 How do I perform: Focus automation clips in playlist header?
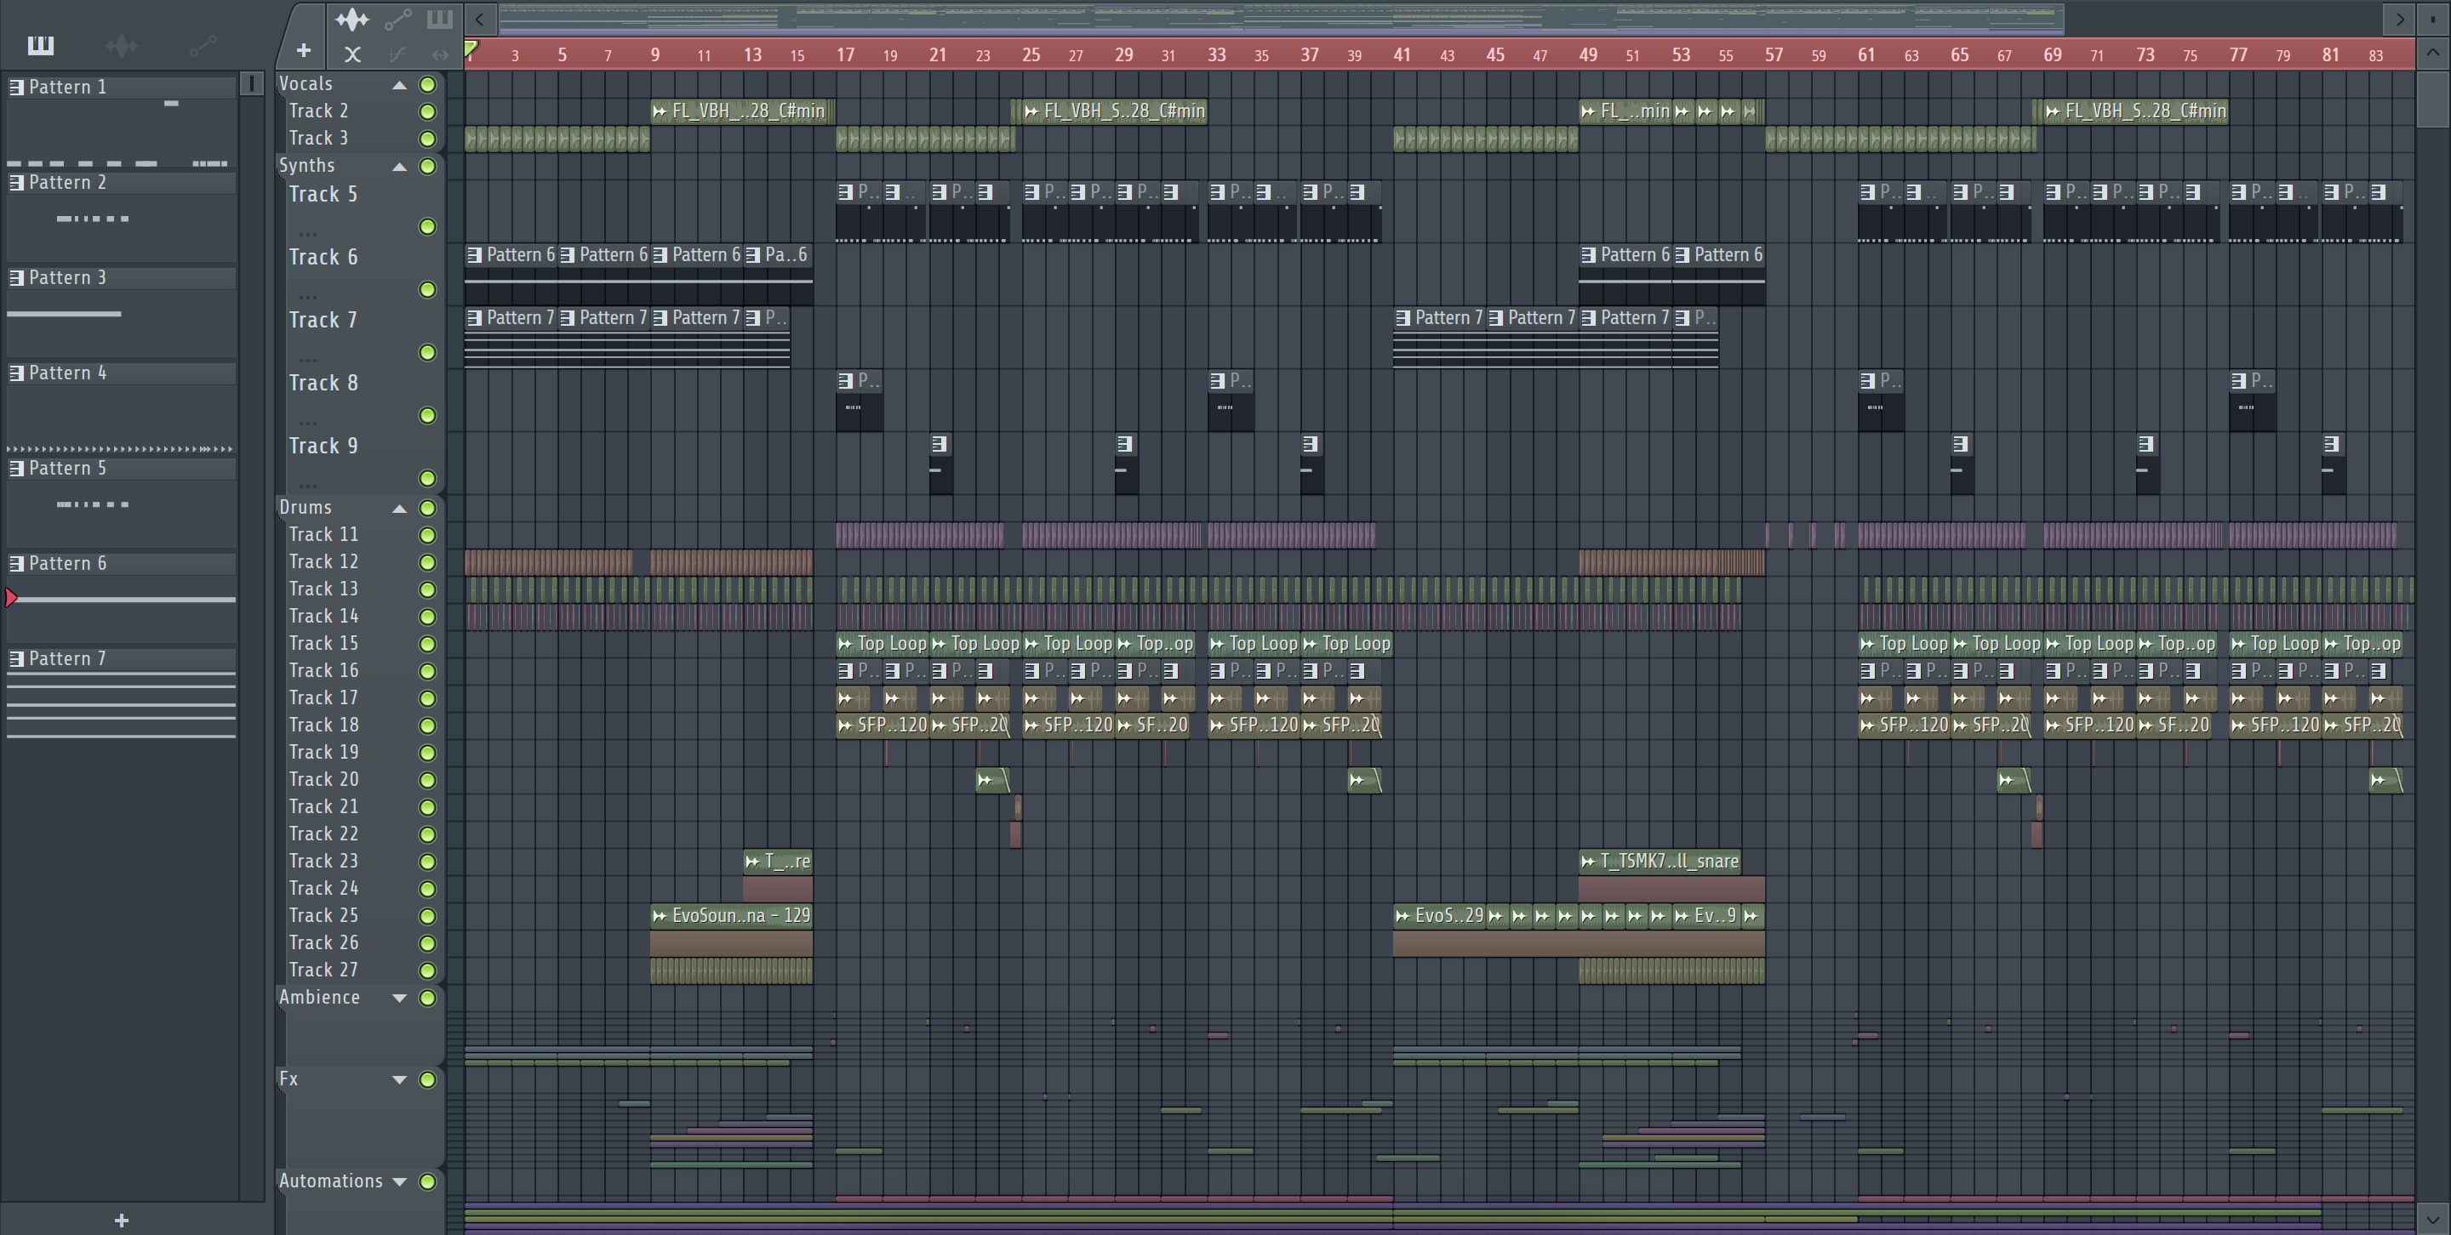[x=397, y=19]
